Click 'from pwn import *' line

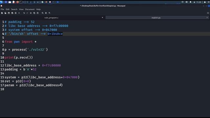coord(20,42)
